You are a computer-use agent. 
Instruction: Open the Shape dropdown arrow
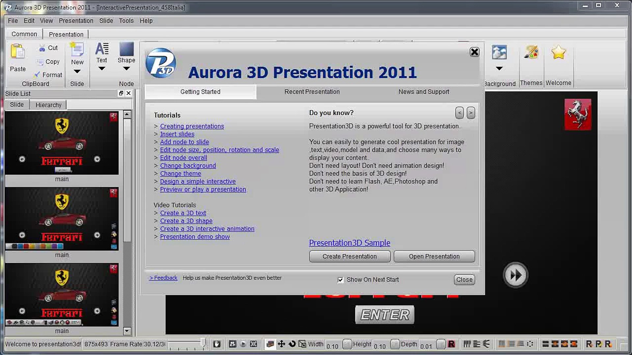click(126, 69)
